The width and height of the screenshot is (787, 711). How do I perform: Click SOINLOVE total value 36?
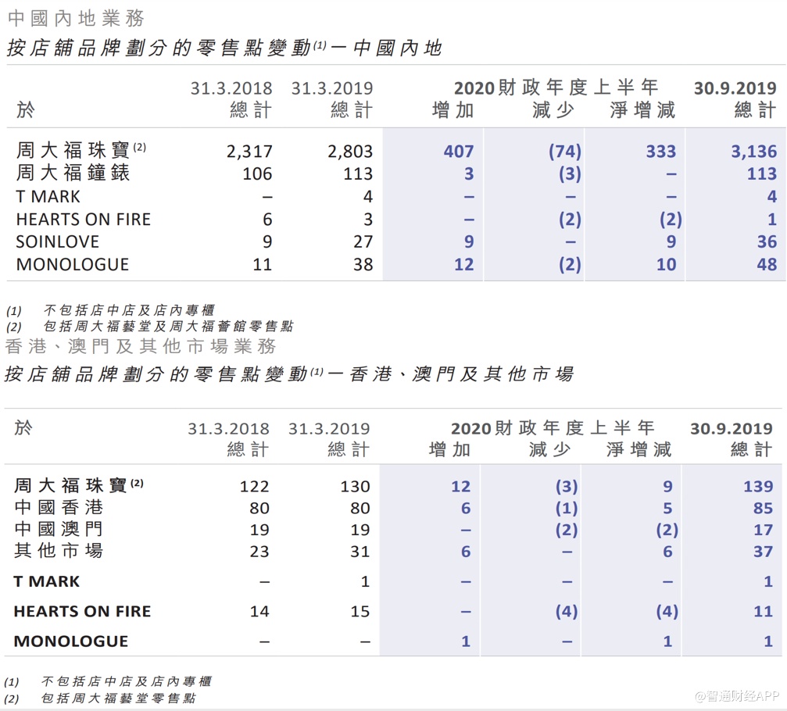767,242
